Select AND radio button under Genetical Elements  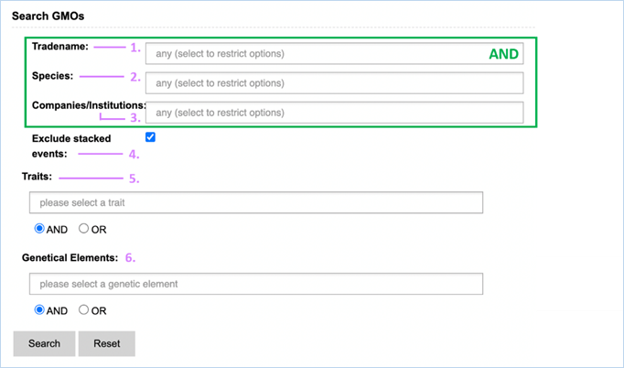click(x=39, y=310)
